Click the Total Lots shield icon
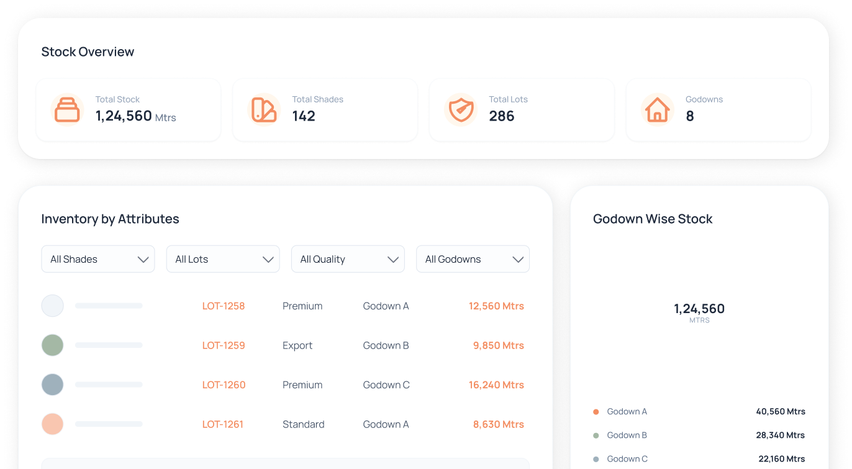This screenshot has height=469, width=852. [x=461, y=110]
